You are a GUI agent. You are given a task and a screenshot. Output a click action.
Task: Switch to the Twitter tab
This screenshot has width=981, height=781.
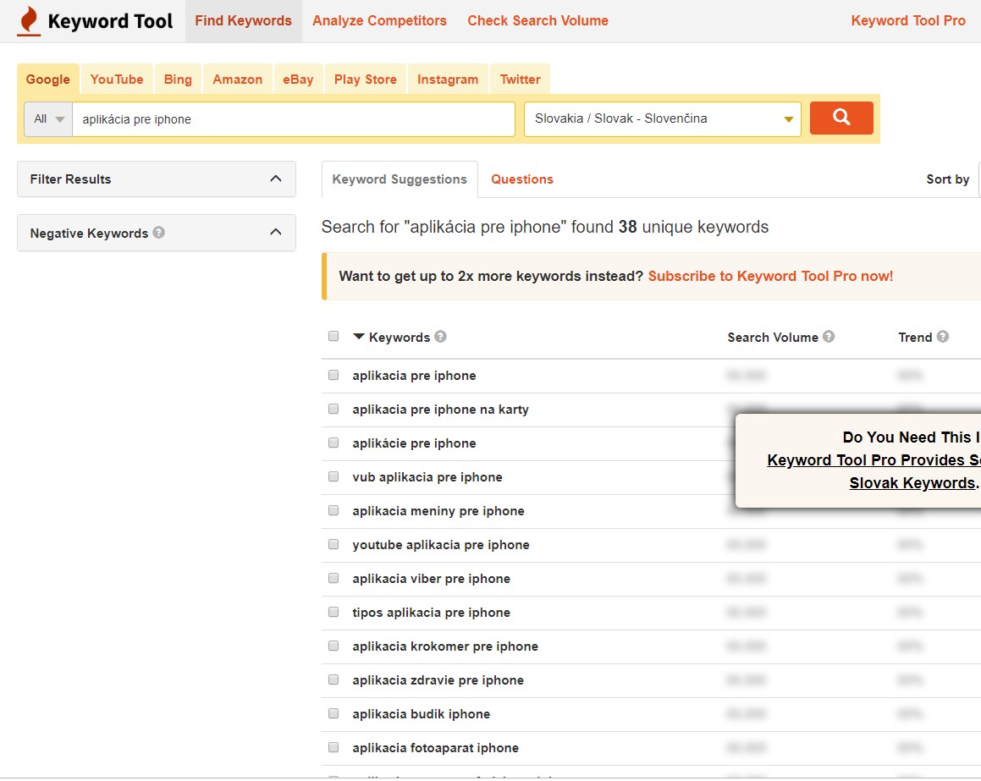tap(520, 80)
